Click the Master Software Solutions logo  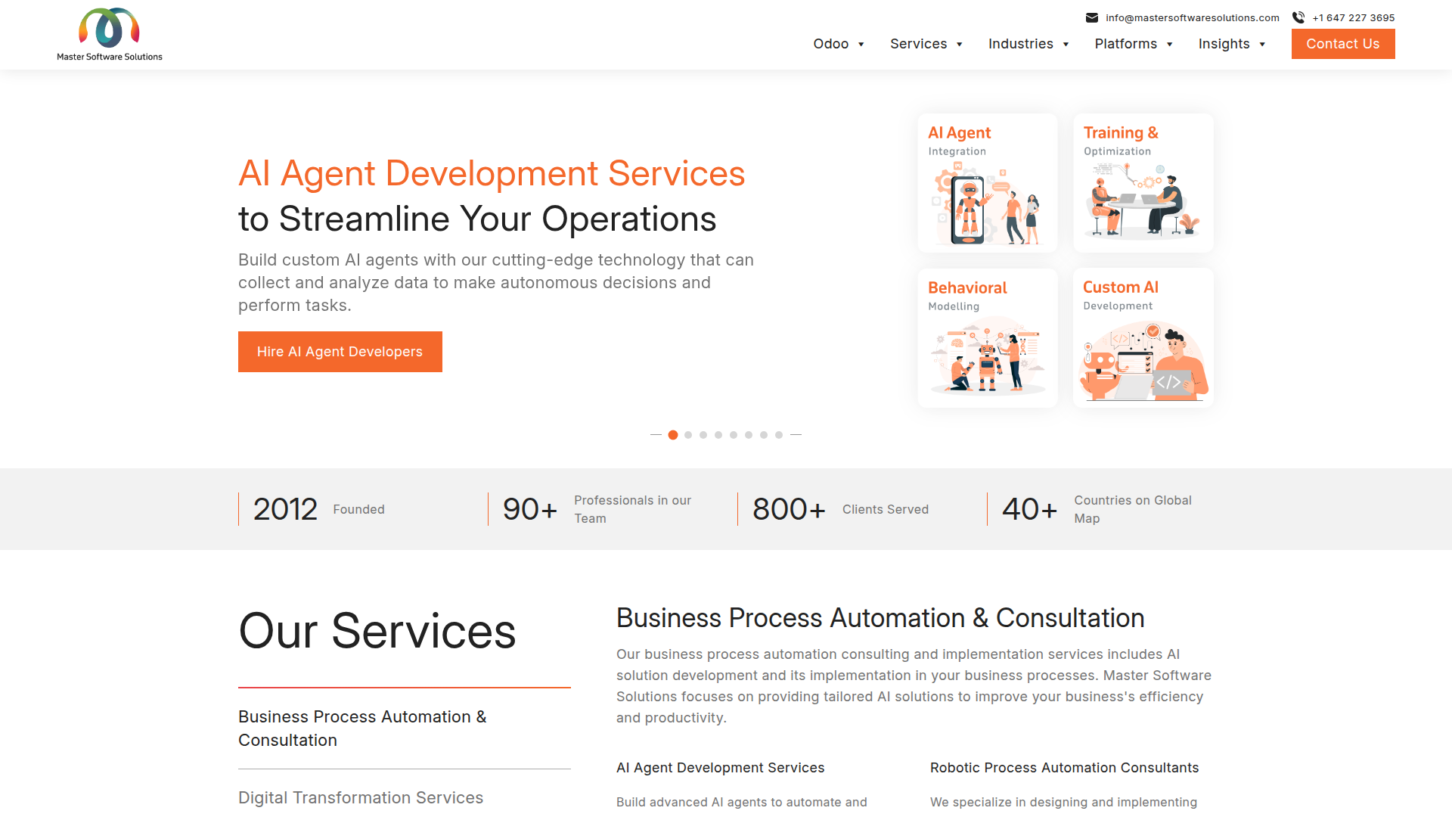pyautogui.click(x=110, y=35)
